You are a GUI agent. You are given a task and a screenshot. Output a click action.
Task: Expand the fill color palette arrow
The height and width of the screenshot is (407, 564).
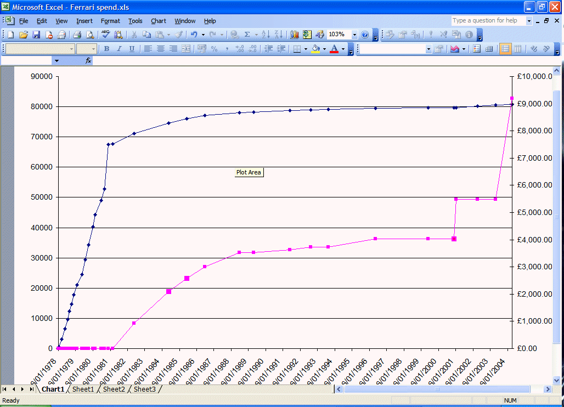click(324, 49)
